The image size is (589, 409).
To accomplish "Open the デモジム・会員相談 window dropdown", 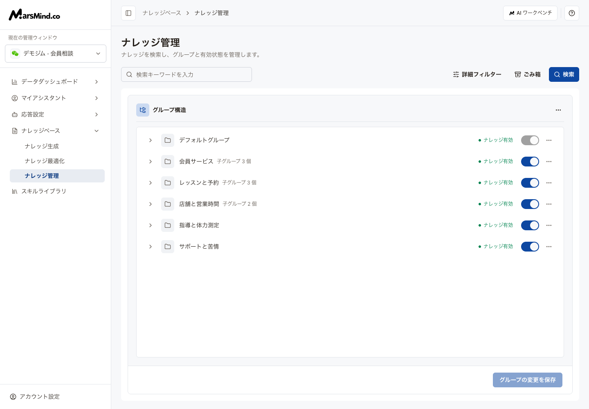I will point(56,54).
